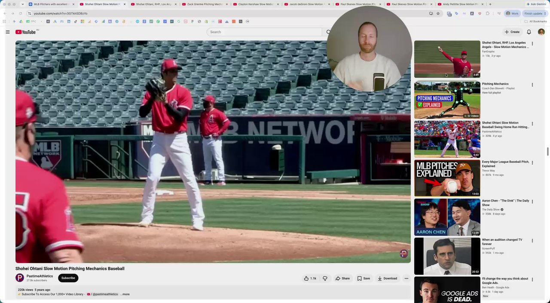Open Pitching Mechanics playlist thumbnail

pos(447,100)
